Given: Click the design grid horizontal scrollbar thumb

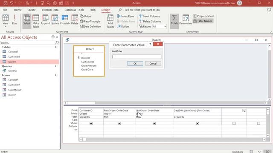Looking at the screenshot, I should (x=84, y=139).
